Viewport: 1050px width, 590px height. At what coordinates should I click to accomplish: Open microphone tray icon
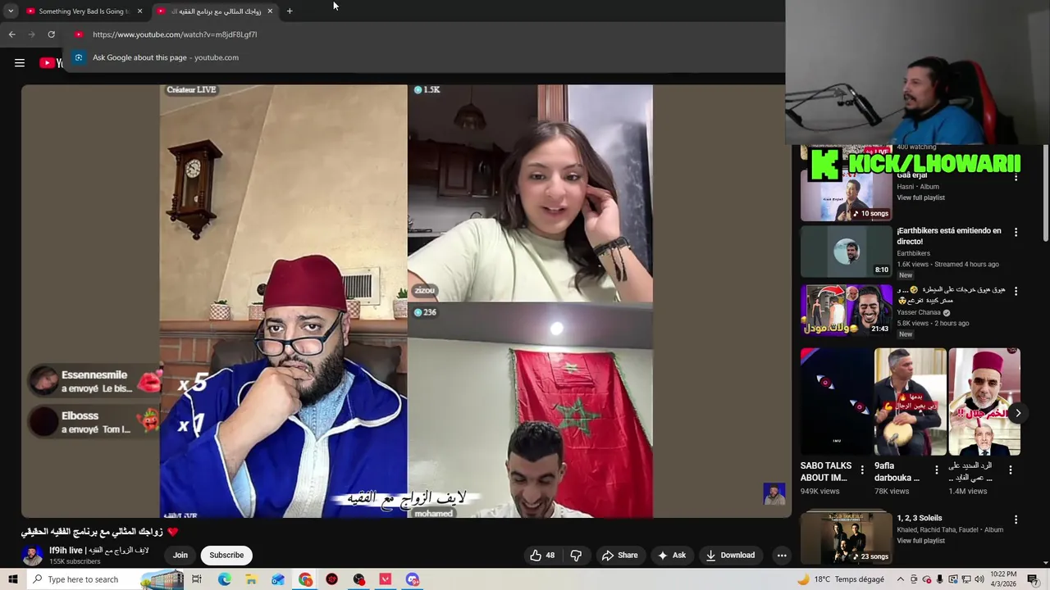pyautogui.click(x=940, y=579)
